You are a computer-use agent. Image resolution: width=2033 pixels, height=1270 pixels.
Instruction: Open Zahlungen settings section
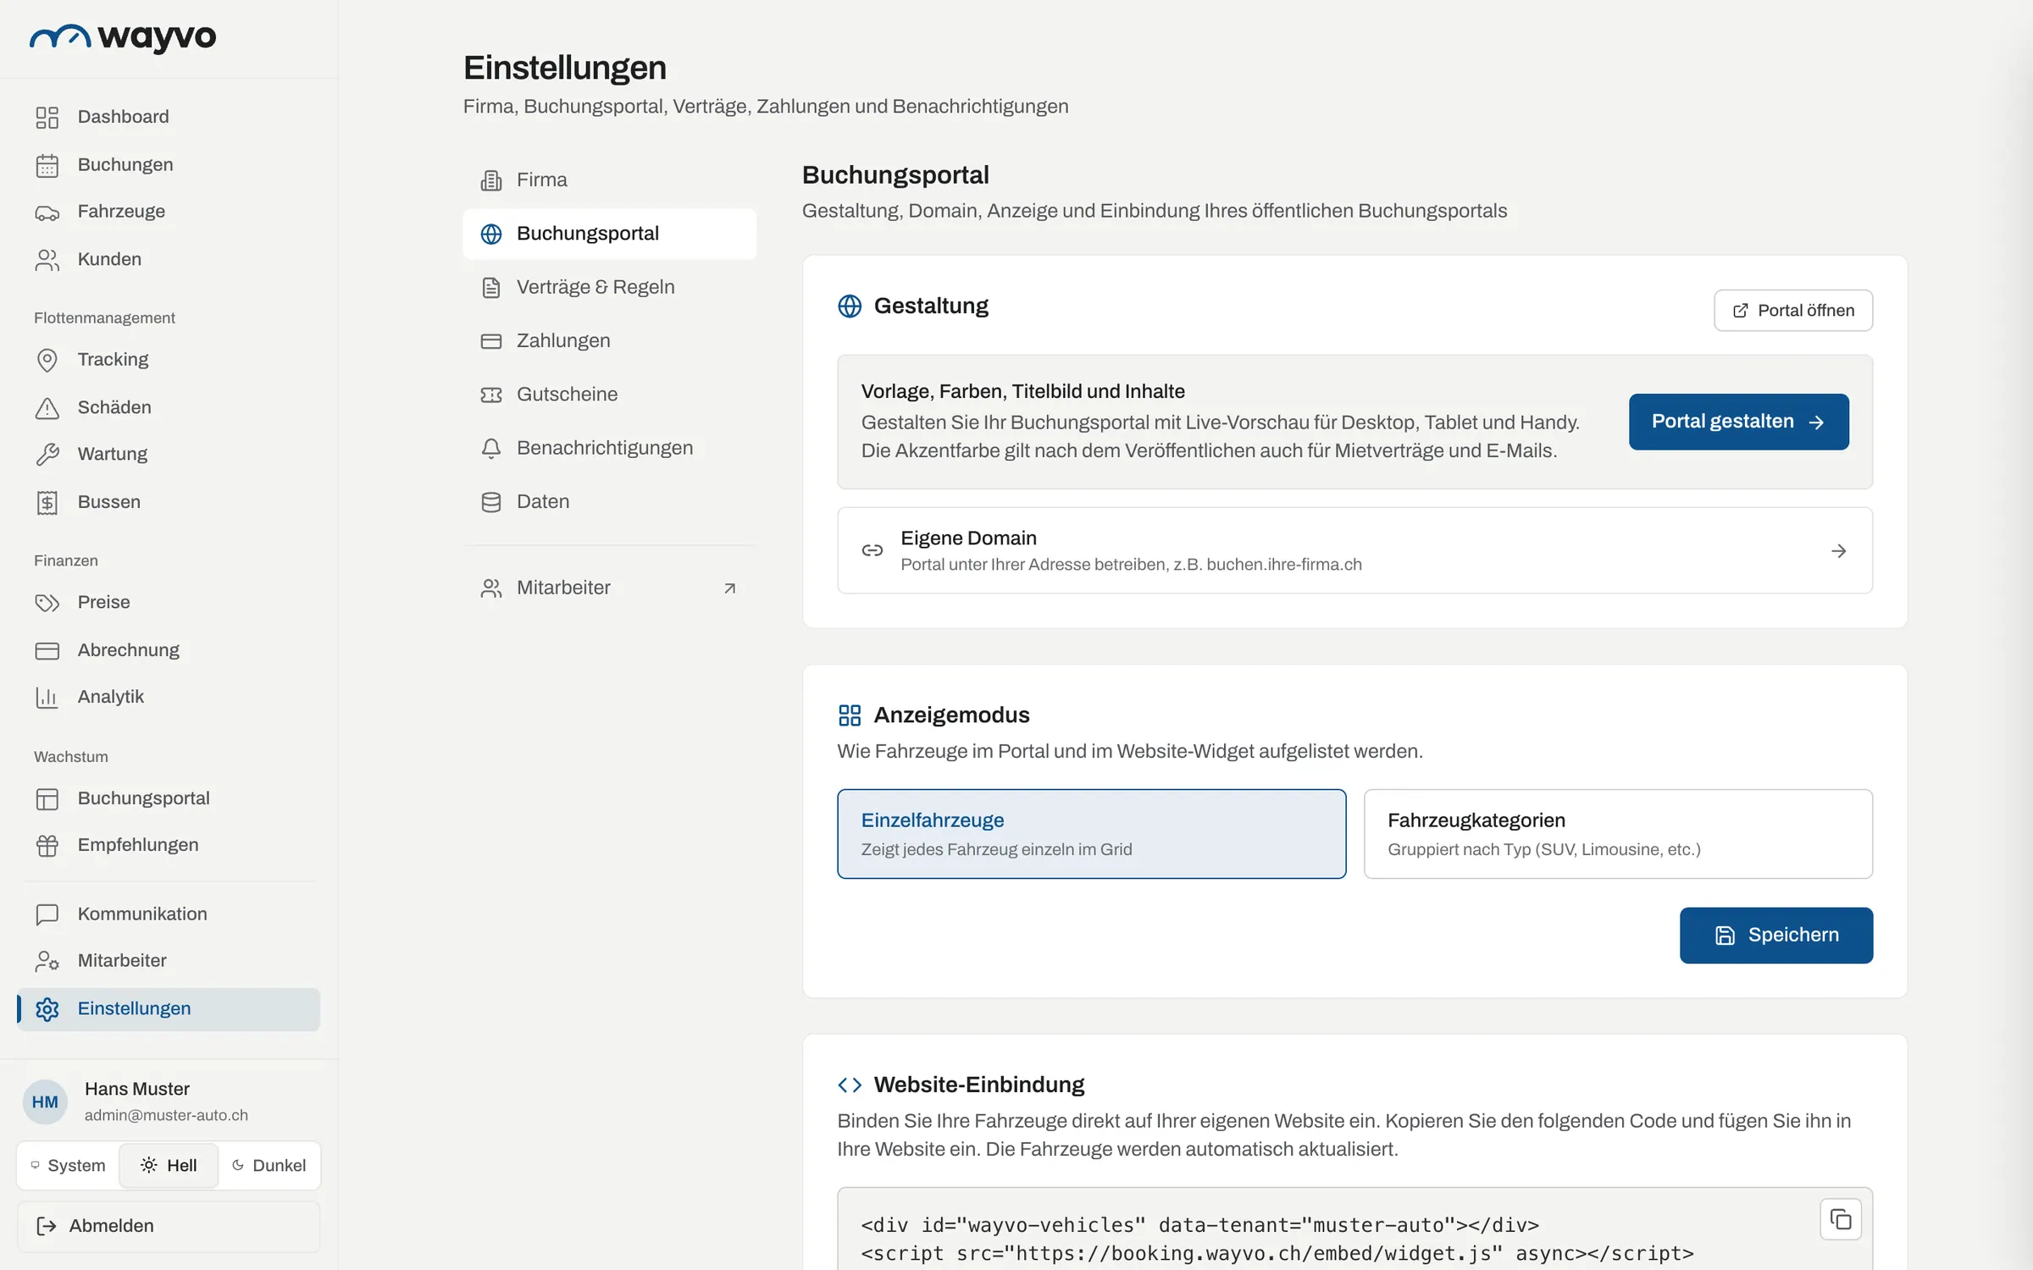tap(609, 341)
